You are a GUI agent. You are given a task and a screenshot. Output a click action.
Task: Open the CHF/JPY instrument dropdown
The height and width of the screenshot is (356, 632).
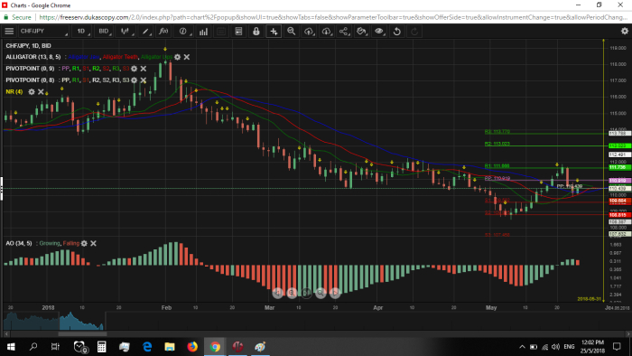43,31
